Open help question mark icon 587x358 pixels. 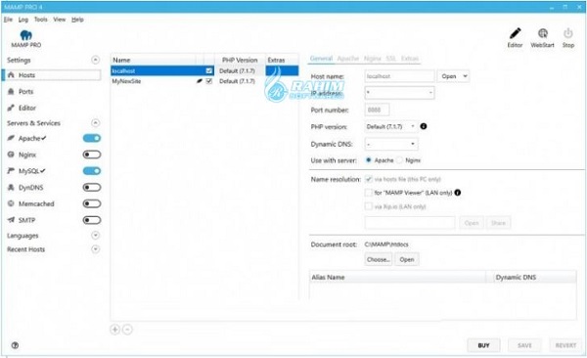point(15,345)
